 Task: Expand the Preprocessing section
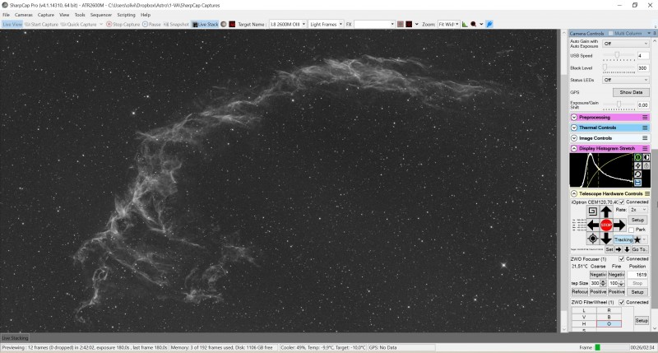pyautogui.click(x=574, y=117)
